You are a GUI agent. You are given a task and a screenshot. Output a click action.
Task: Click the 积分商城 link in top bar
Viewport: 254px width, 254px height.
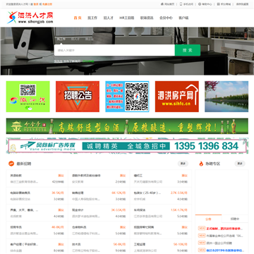pos(226,4)
